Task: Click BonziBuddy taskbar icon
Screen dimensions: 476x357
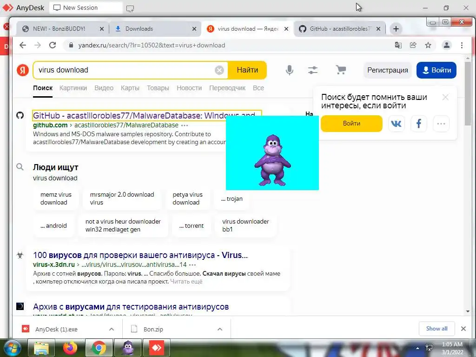Action: pos(128,348)
